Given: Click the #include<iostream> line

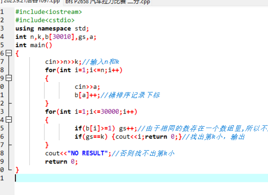Looking at the screenshot, I should coord(49,12).
